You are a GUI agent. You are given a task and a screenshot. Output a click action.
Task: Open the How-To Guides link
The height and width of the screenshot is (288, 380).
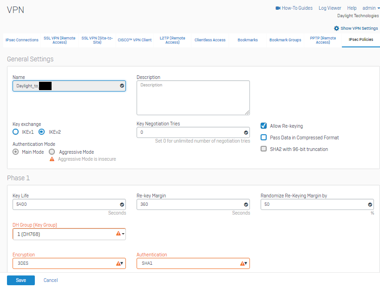tap(297, 8)
